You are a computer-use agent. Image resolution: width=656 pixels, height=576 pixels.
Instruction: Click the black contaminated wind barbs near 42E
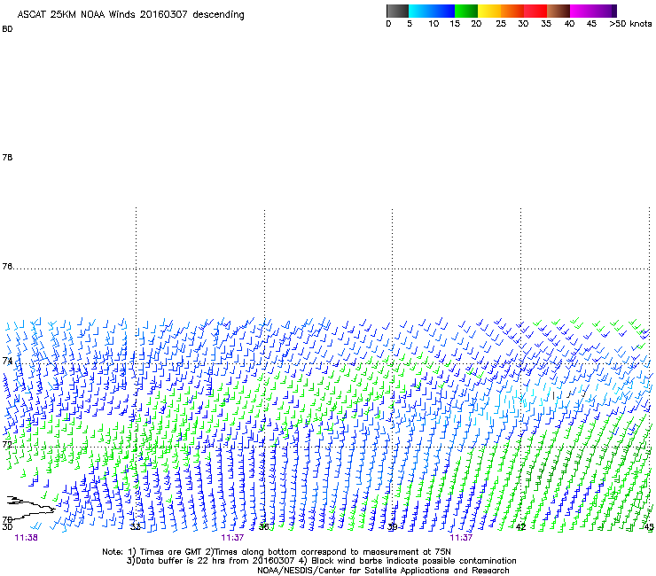[x=568, y=394]
